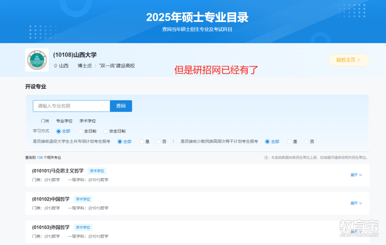Viewport: 386px width, 245px height.
Task: Select 是 for 退役大学生士兵专项计划
Action: (x=142, y=142)
